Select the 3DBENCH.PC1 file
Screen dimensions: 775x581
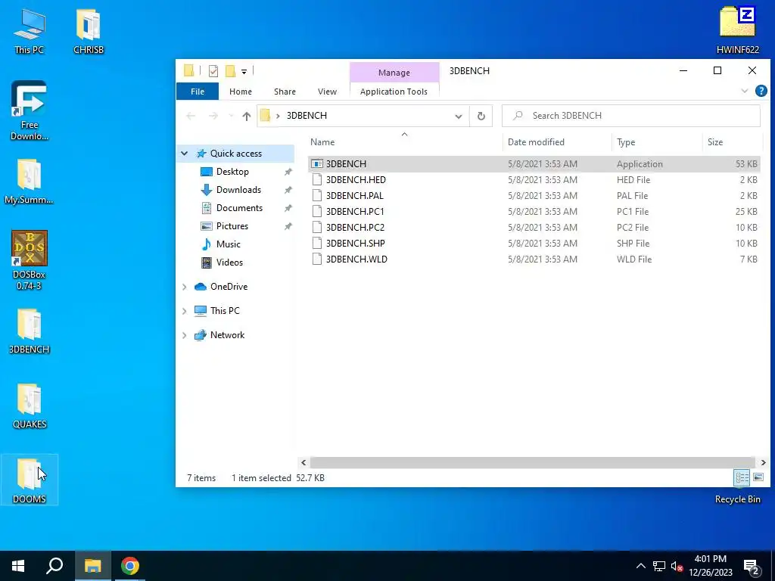pyautogui.click(x=534, y=212)
